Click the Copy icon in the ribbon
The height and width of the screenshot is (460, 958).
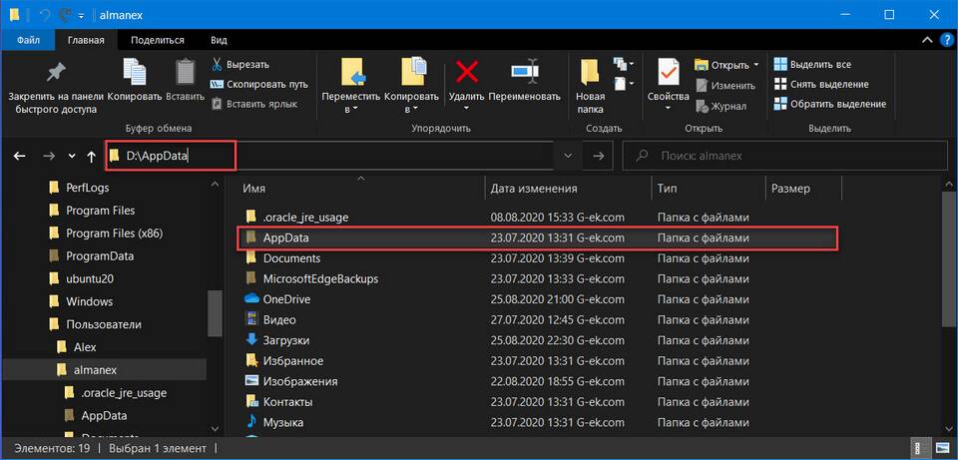[135, 73]
